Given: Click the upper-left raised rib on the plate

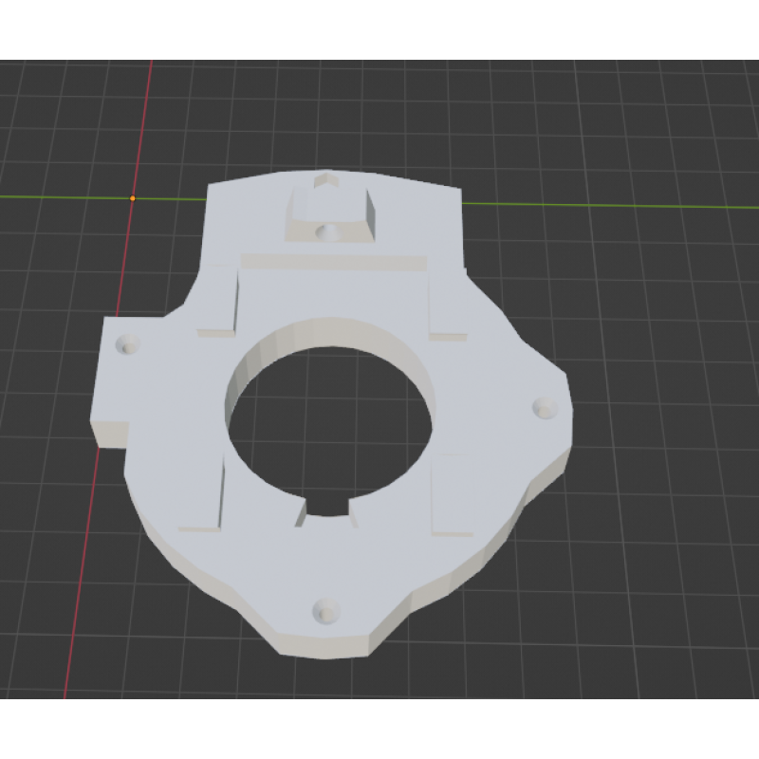Looking at the screenshot, I should (218, 304).
